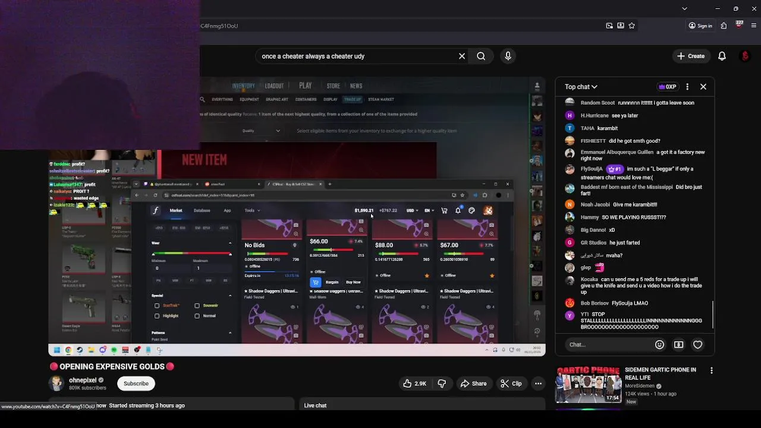
Task: Open the 0XP channel points badge
Action: (668, 87)
